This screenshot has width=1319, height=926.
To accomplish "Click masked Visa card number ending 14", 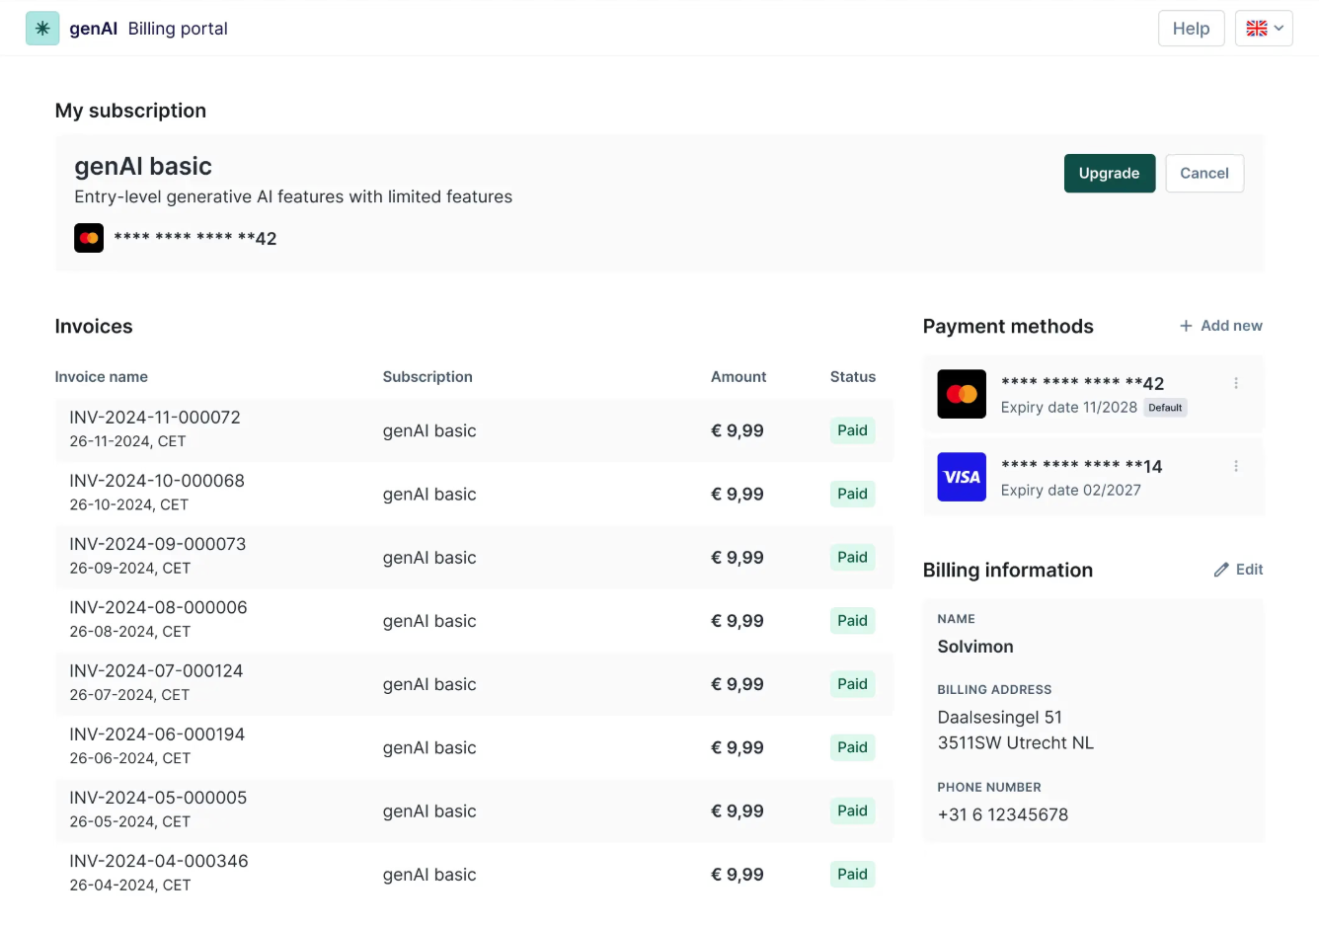I will pyautogui.click(x=1081, y=466).
